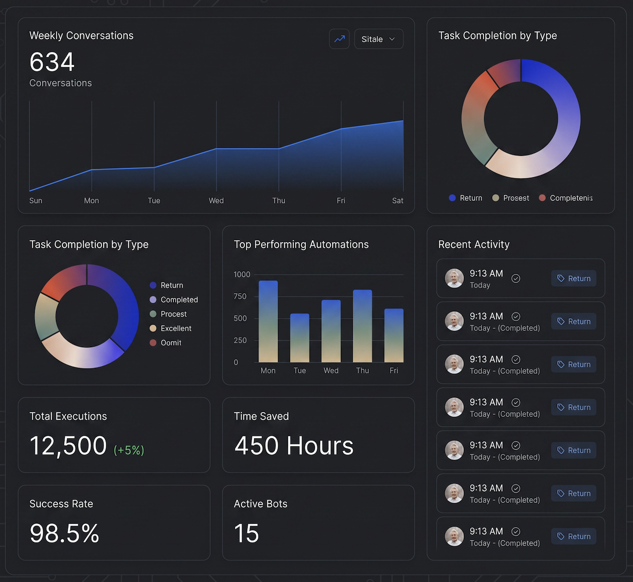
Task: Expand the chevron beside Sitale
Action: tap(392, 39)
